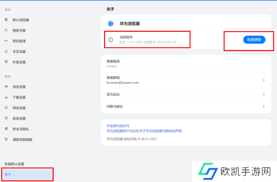277x182 pixels.
Task: Expand the 官方论坛 row chevron
Action: click(x=264, y=94)
